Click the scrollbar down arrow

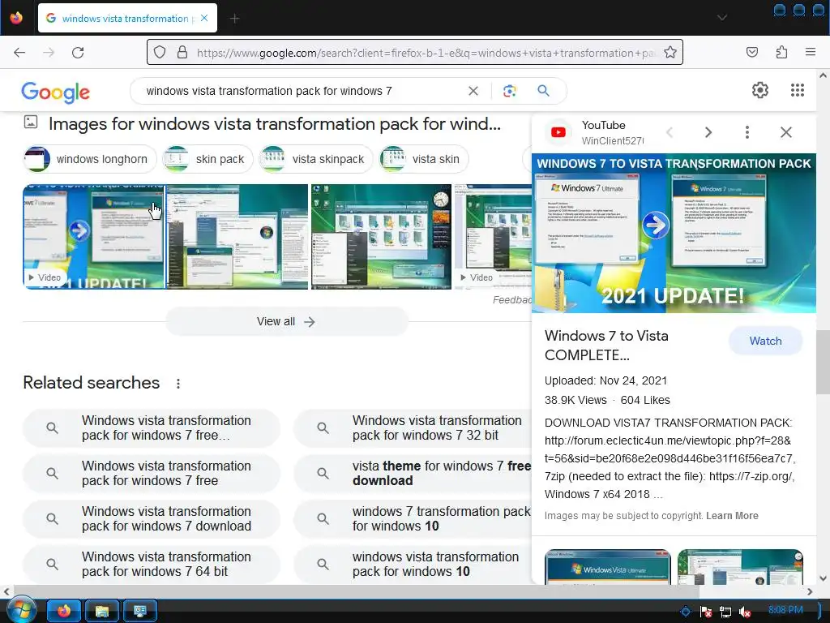[x=823, y=578]
